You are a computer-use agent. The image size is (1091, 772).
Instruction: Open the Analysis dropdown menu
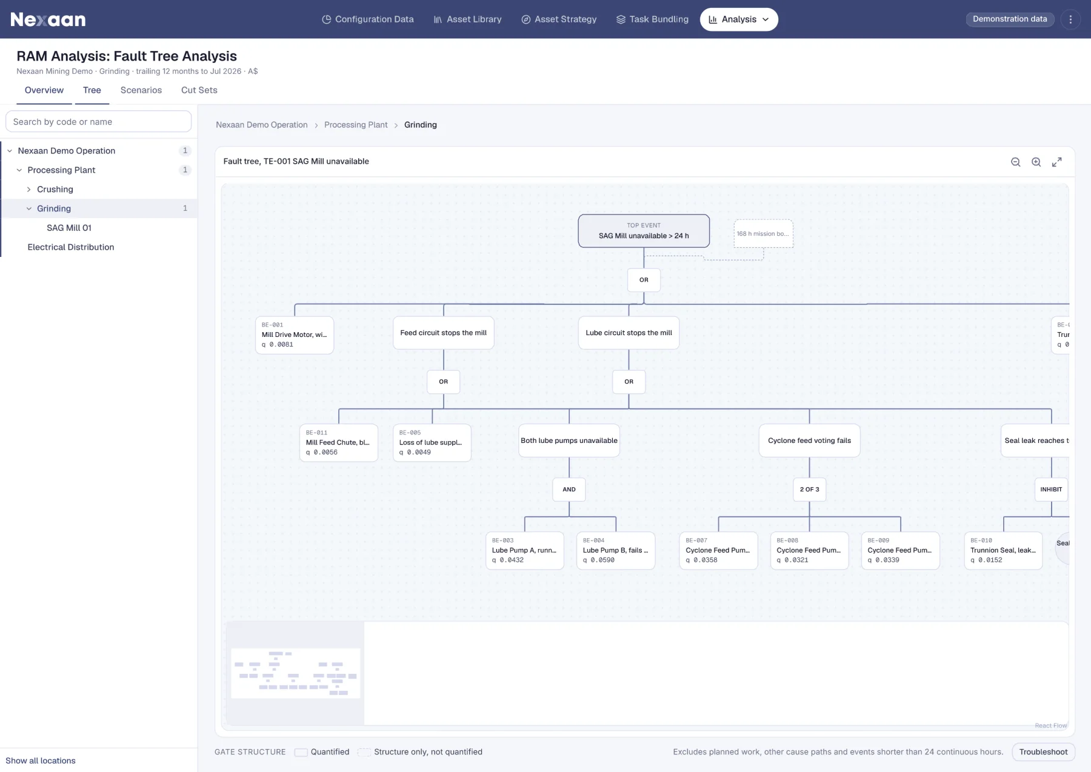(739, 19)
